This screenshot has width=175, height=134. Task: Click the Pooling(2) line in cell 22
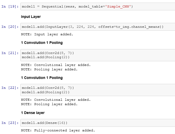[x=46, y=92]
